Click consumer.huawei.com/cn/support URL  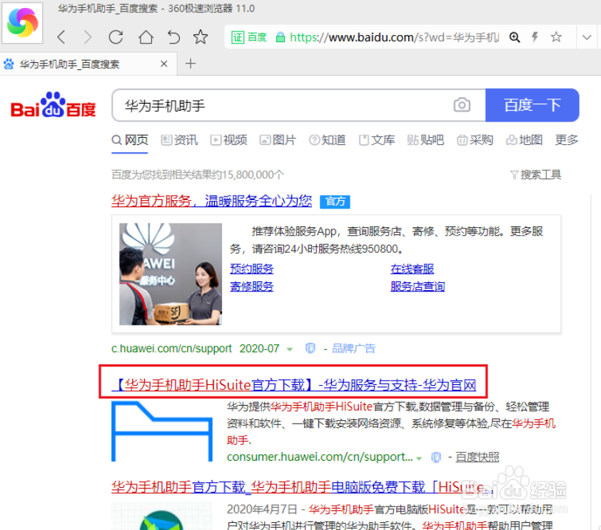click(x=320, y=456)
